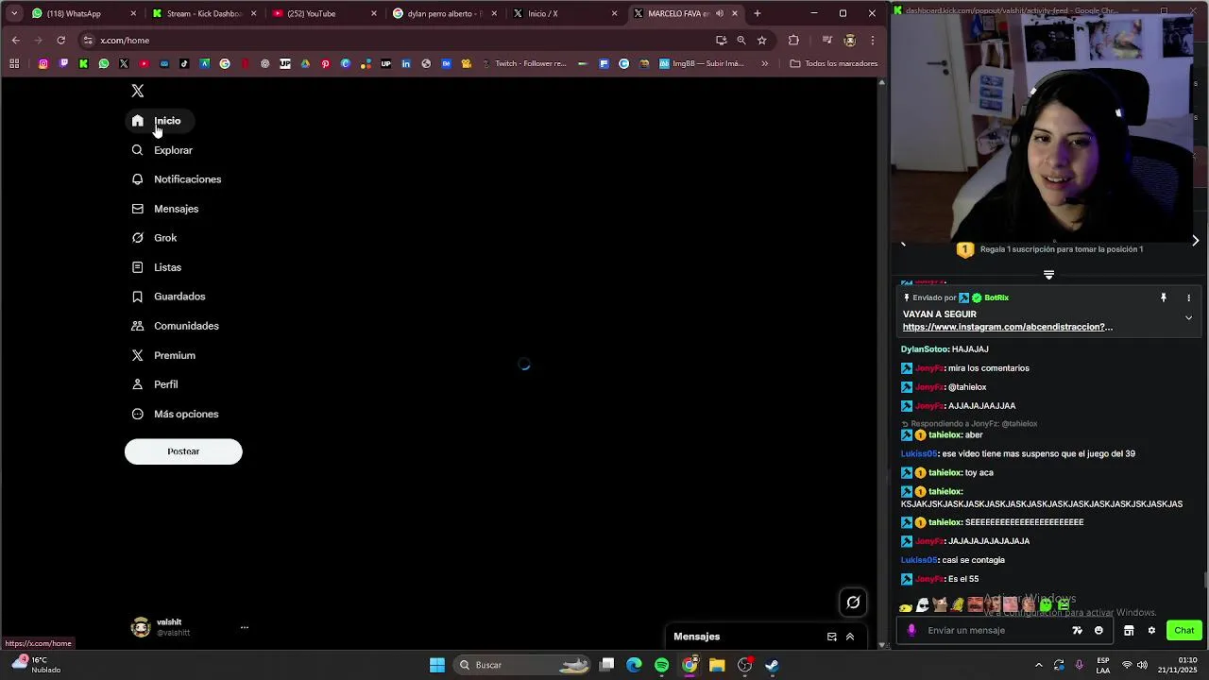Screen dimensions: 1209x680
Task: Click the purple microphone in chat input
Action: point(911,631)
